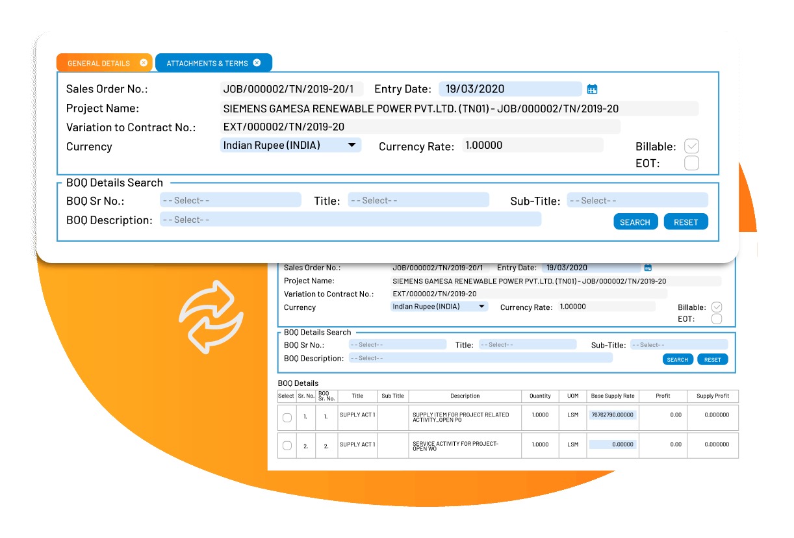Select the radio button for BOQ row two
Screen dimensions: 794x538
pos(287,445)
